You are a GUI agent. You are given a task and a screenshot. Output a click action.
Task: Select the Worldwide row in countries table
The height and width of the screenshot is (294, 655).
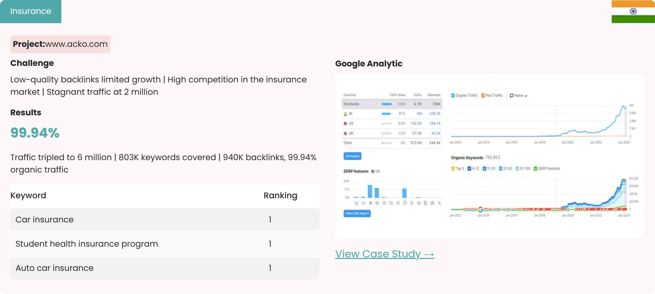point(361,104)
